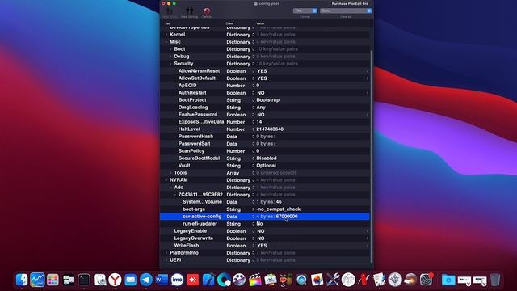Select the run-efi-updater row
Viewport: 517px width, 291px height.
click(265, 224)
